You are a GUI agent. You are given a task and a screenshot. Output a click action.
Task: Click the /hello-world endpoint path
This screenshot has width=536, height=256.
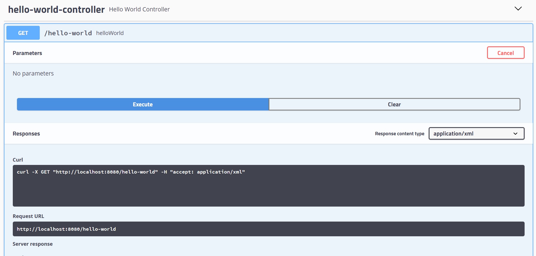coord(68,33)
